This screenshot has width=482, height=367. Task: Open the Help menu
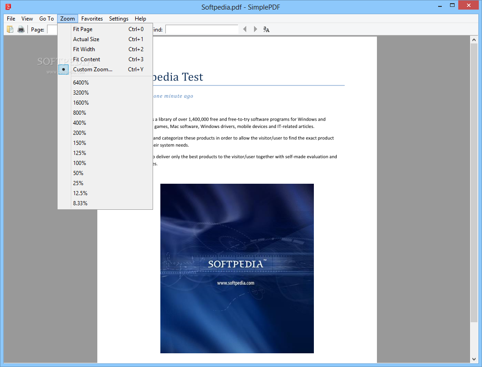point(140,19)
